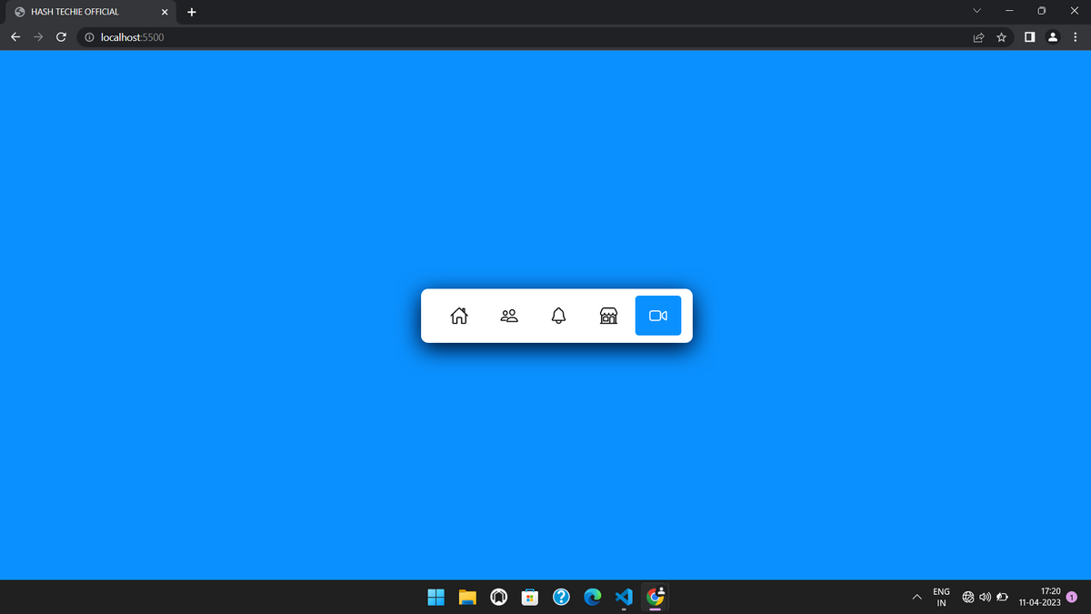Click the Home icon in navigation bar
The height and width of the screenshot is (614, 1091).
(460, 316)
